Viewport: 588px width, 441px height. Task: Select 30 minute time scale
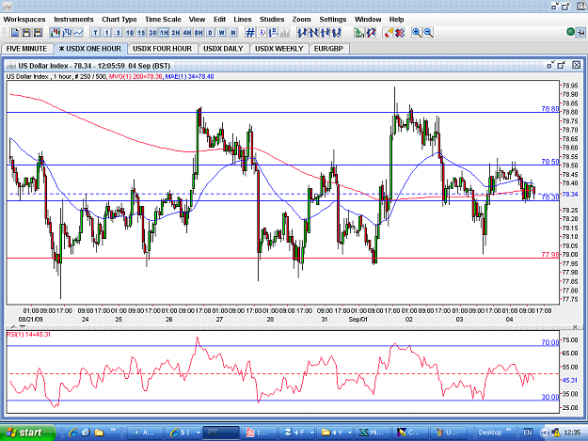152,33
